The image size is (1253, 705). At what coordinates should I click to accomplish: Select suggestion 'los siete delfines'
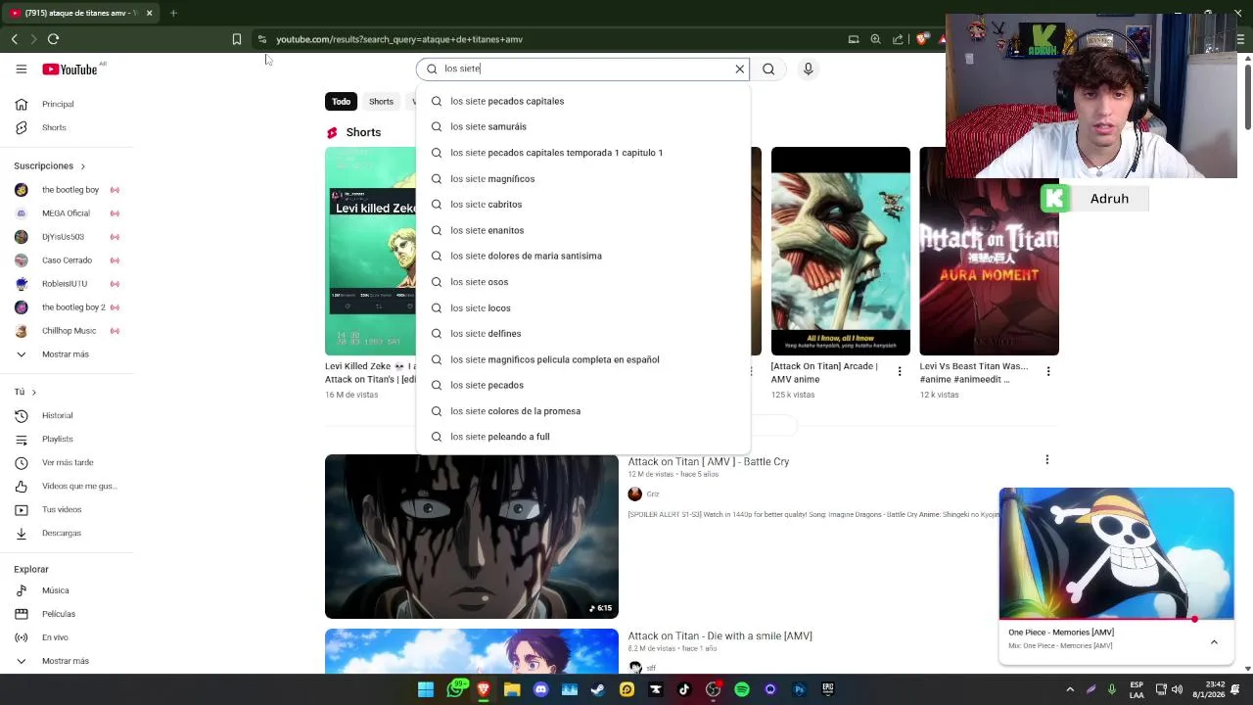pos(583,333)
